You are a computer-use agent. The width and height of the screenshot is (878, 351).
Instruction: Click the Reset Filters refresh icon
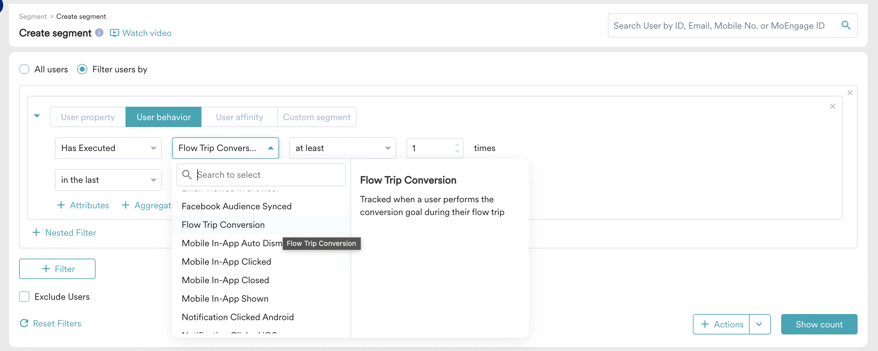coord(24,323)
